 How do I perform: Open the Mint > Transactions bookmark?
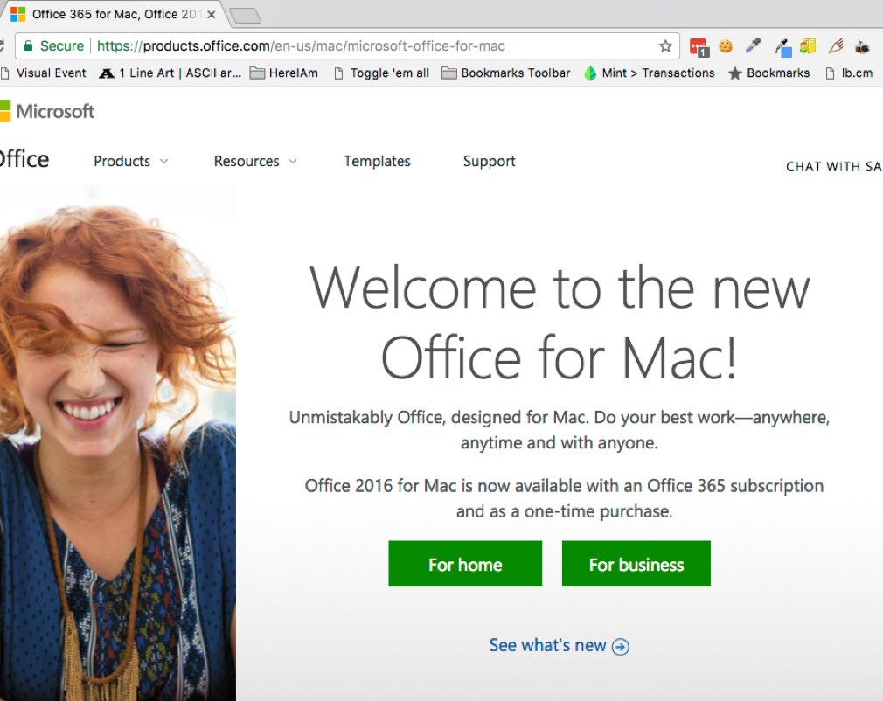pyautogui.click(x=650, y=73)
